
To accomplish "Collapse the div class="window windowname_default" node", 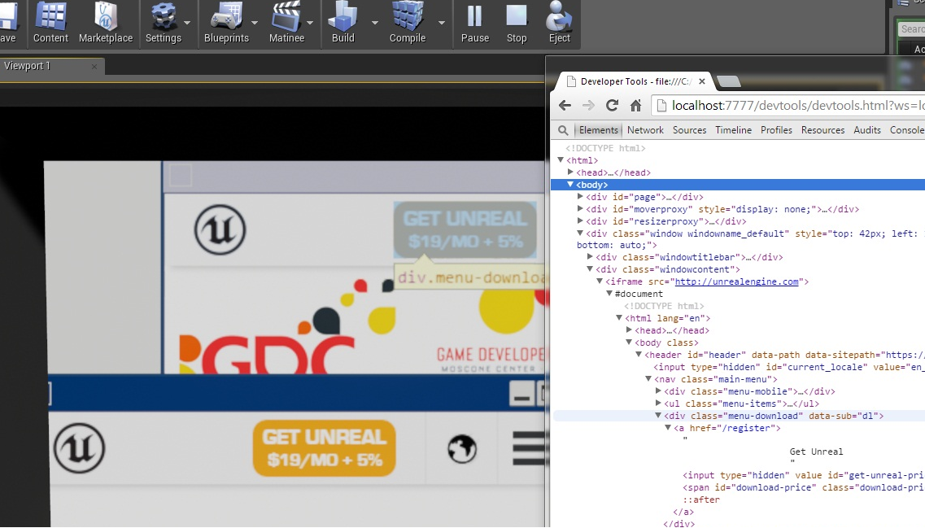I will pos(580,233).
